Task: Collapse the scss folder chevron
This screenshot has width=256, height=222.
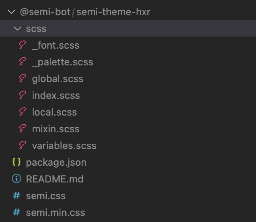Action: 17,29
